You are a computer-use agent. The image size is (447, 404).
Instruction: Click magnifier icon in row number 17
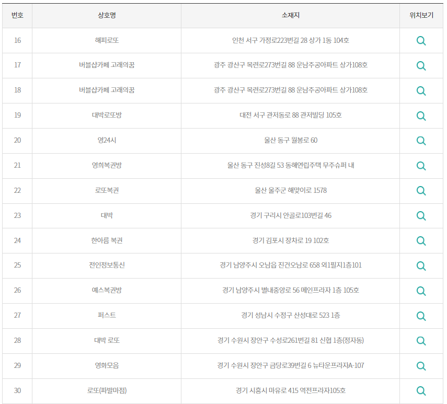[421, 66]
